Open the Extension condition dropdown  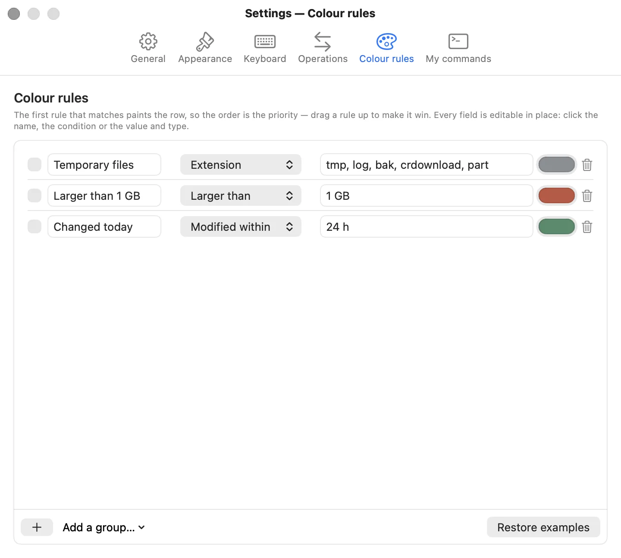coord(241,165)
